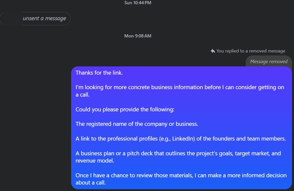This screenshot has width=294, height=191.
Task: Click the "revenue model." text
Action: [95, 161]
